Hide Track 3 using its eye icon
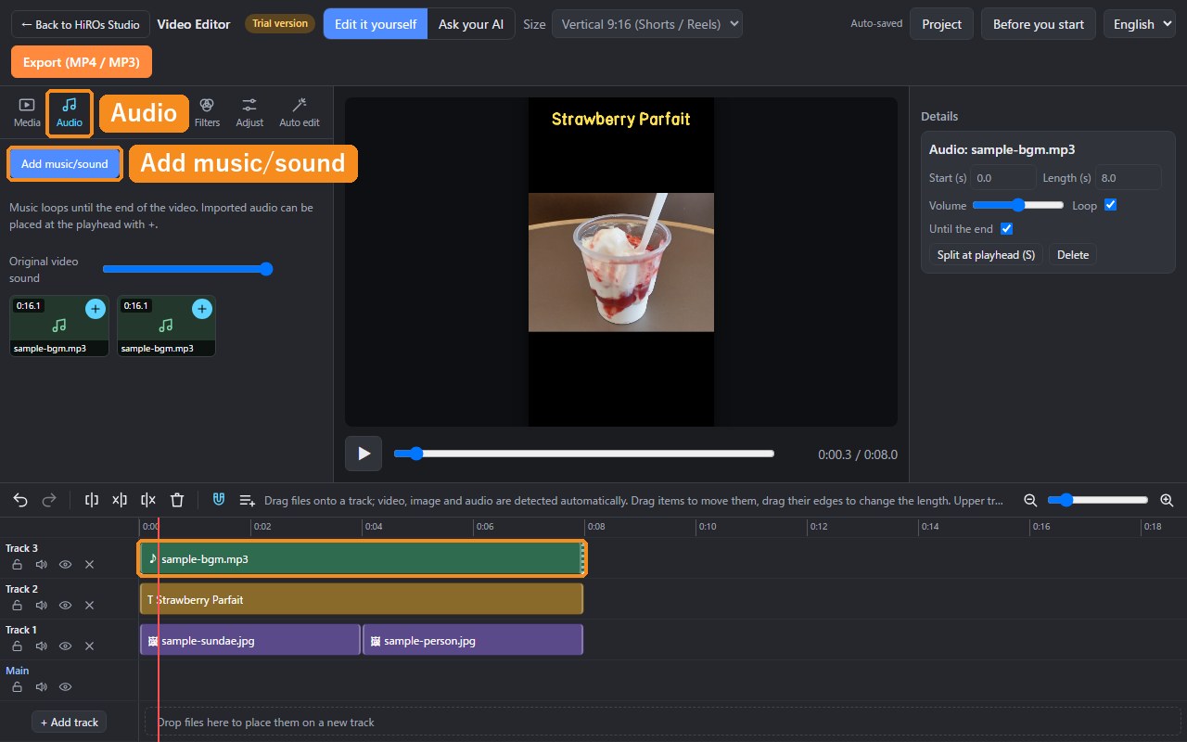The height and width of the screenshot is (742, 1187). click(x=65, y=564)
